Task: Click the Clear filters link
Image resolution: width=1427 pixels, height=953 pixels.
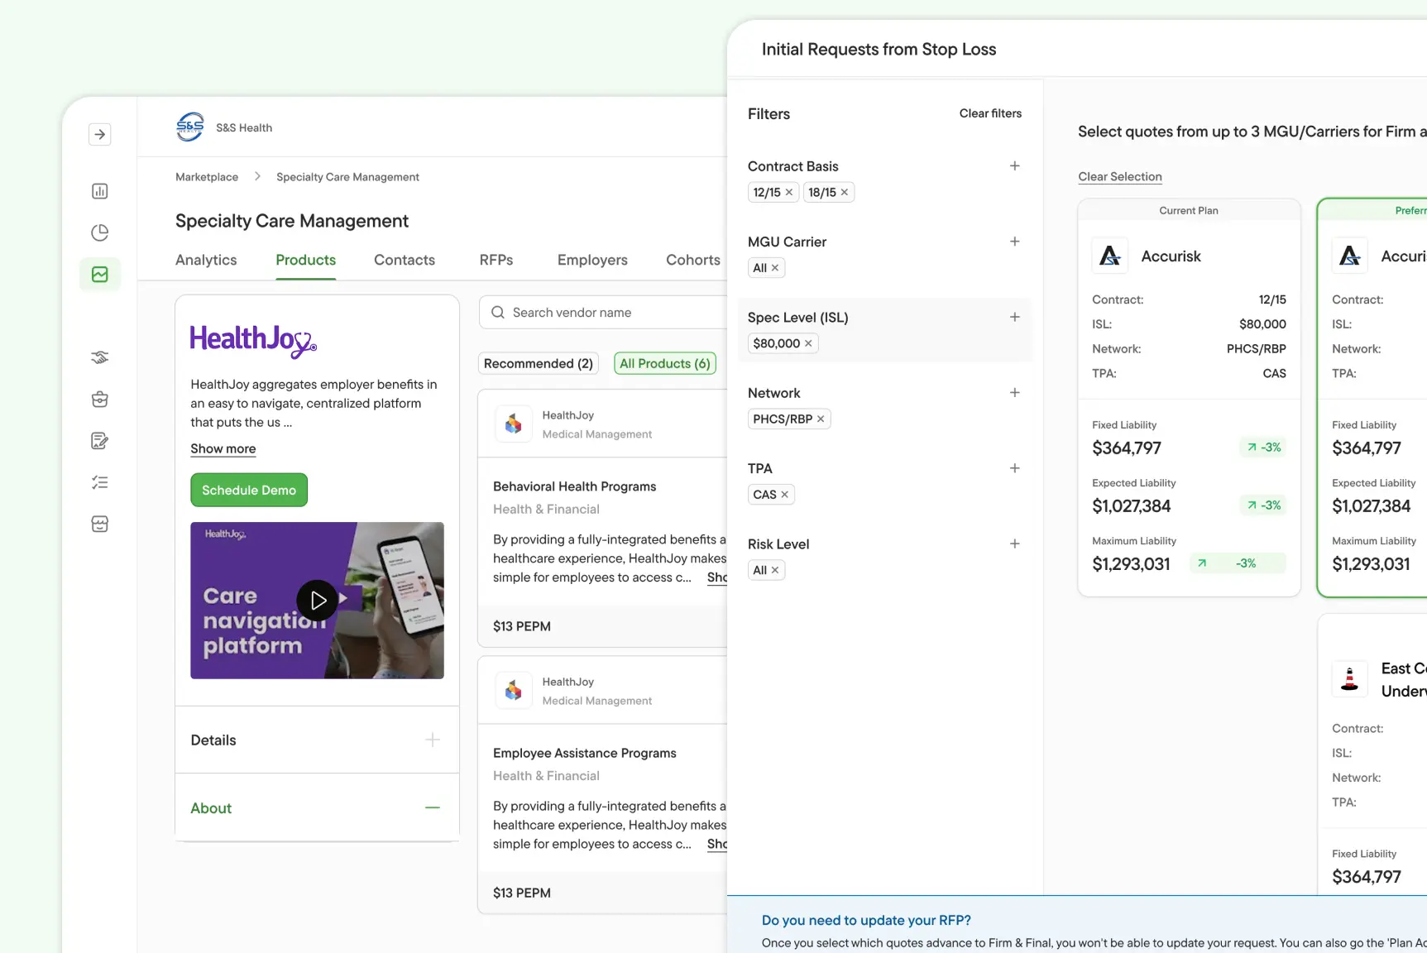Action: (990, 113)
